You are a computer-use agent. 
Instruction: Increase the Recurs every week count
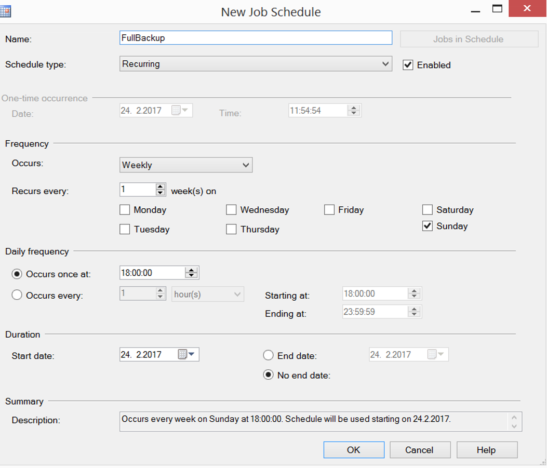(160, 186)
